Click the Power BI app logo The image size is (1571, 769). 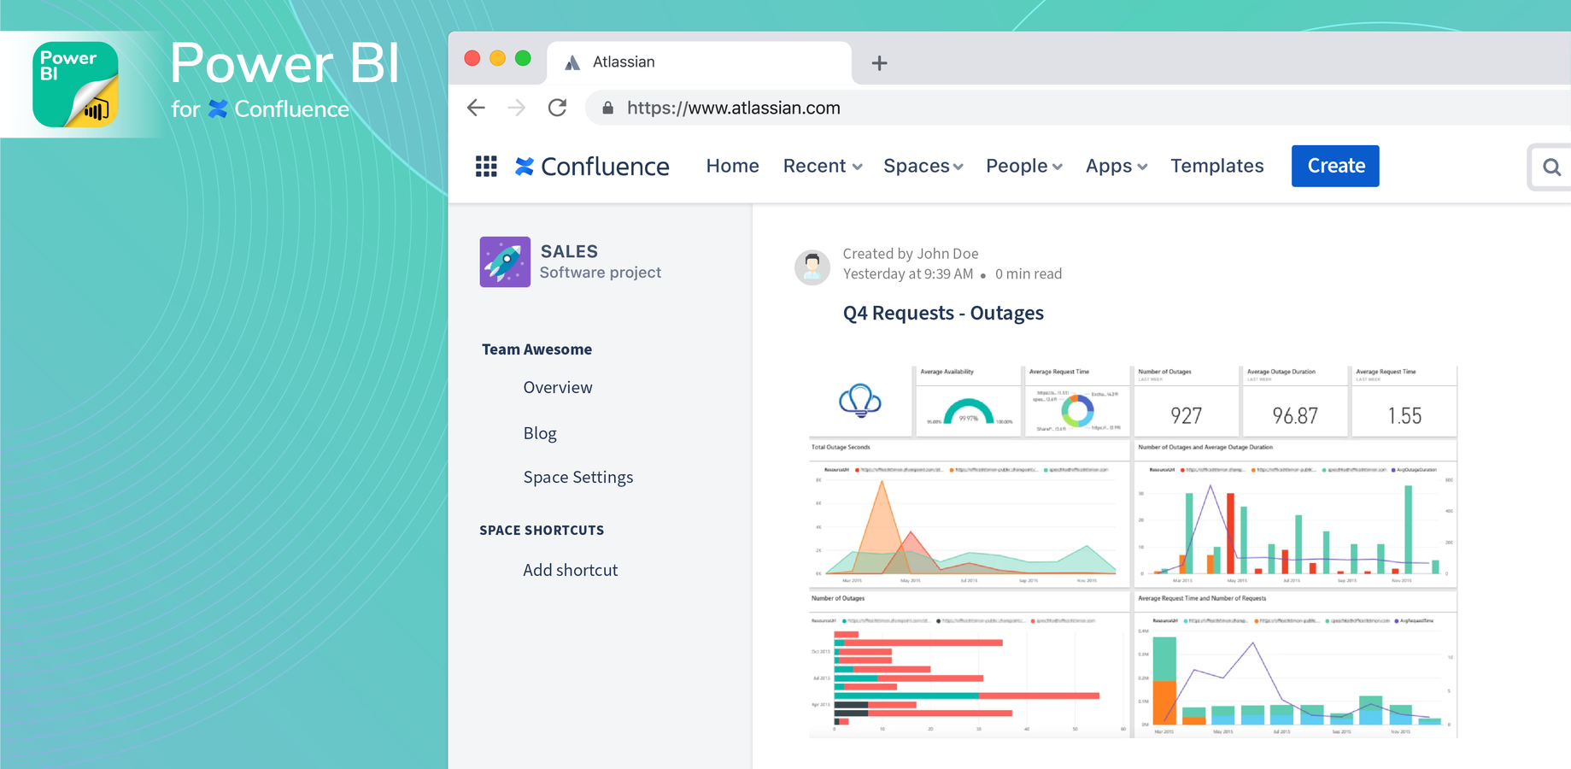coord(75,85)
